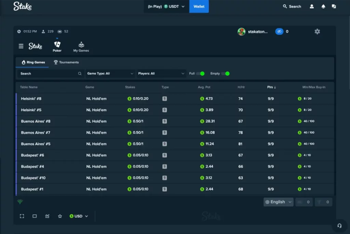This screenshot has height=234, width=350.
Task: Click the magnifier icon in table search
Action: click(x=80, y=74)
